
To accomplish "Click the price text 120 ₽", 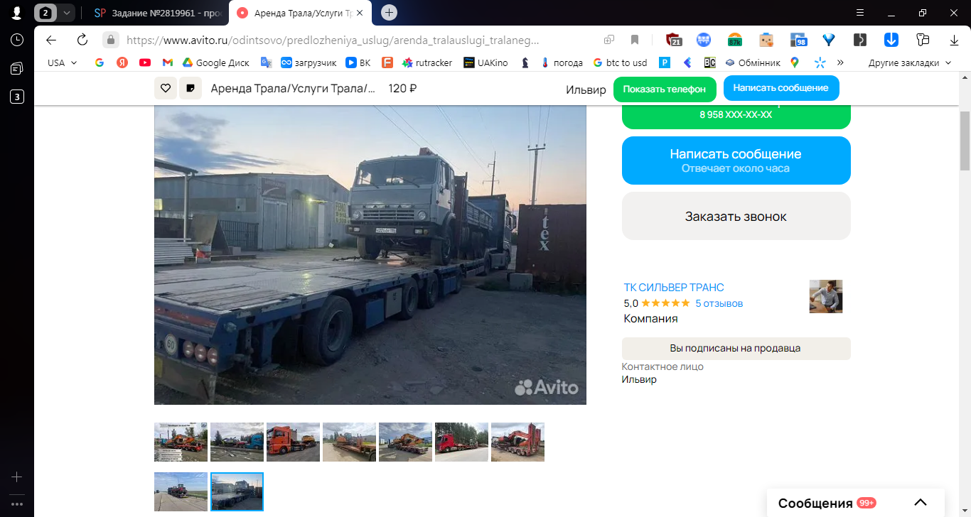I will 402,89.
